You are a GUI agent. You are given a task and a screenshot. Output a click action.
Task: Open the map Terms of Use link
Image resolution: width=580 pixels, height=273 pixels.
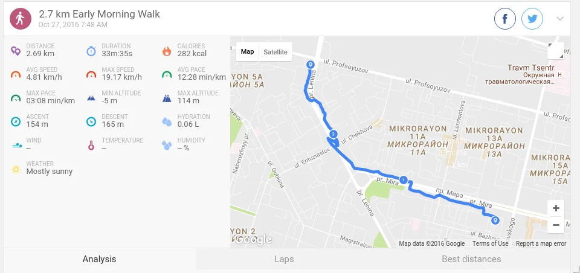point(490,243)
